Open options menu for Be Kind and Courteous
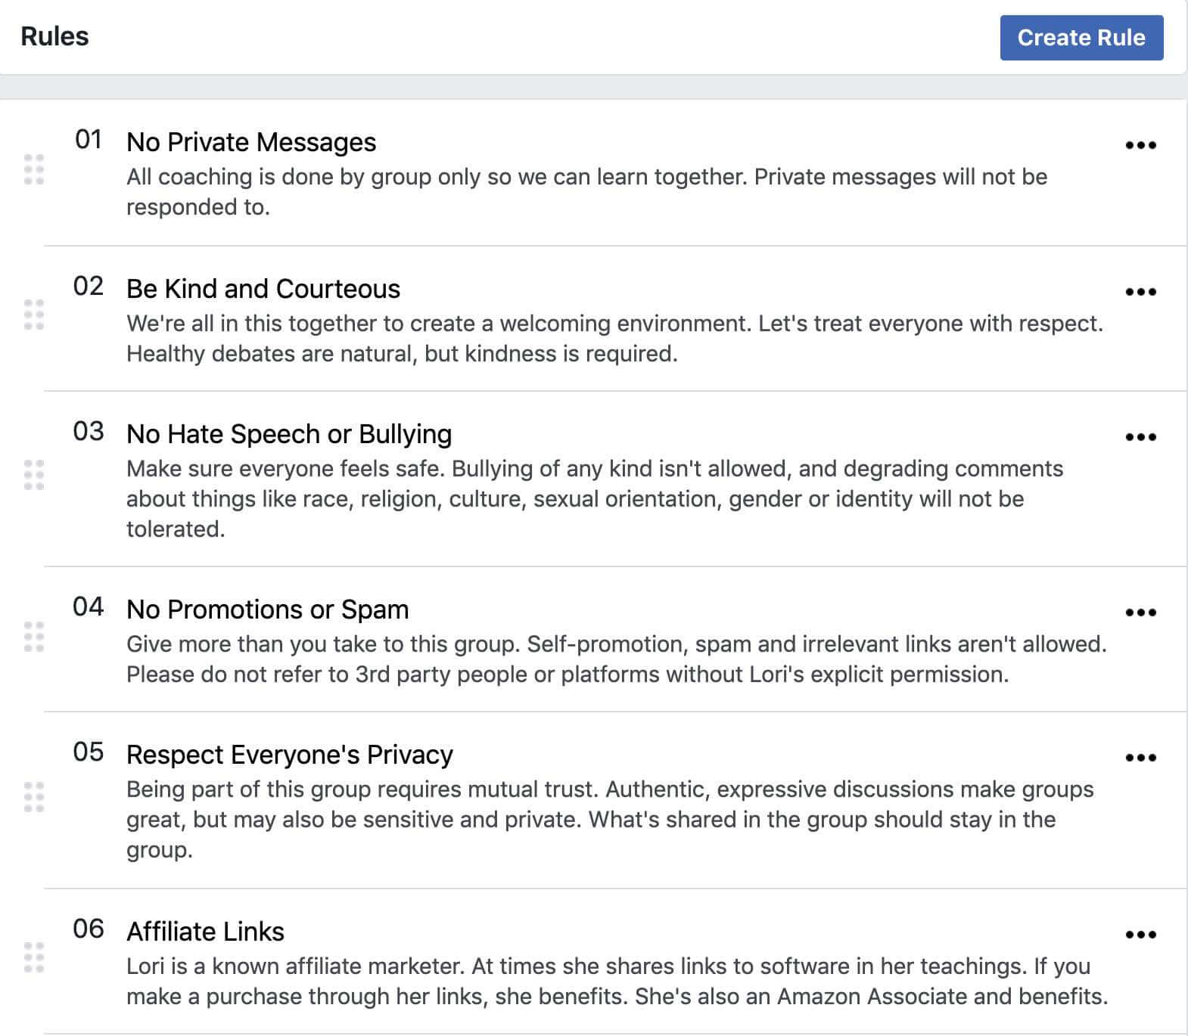 [1140, 292]
